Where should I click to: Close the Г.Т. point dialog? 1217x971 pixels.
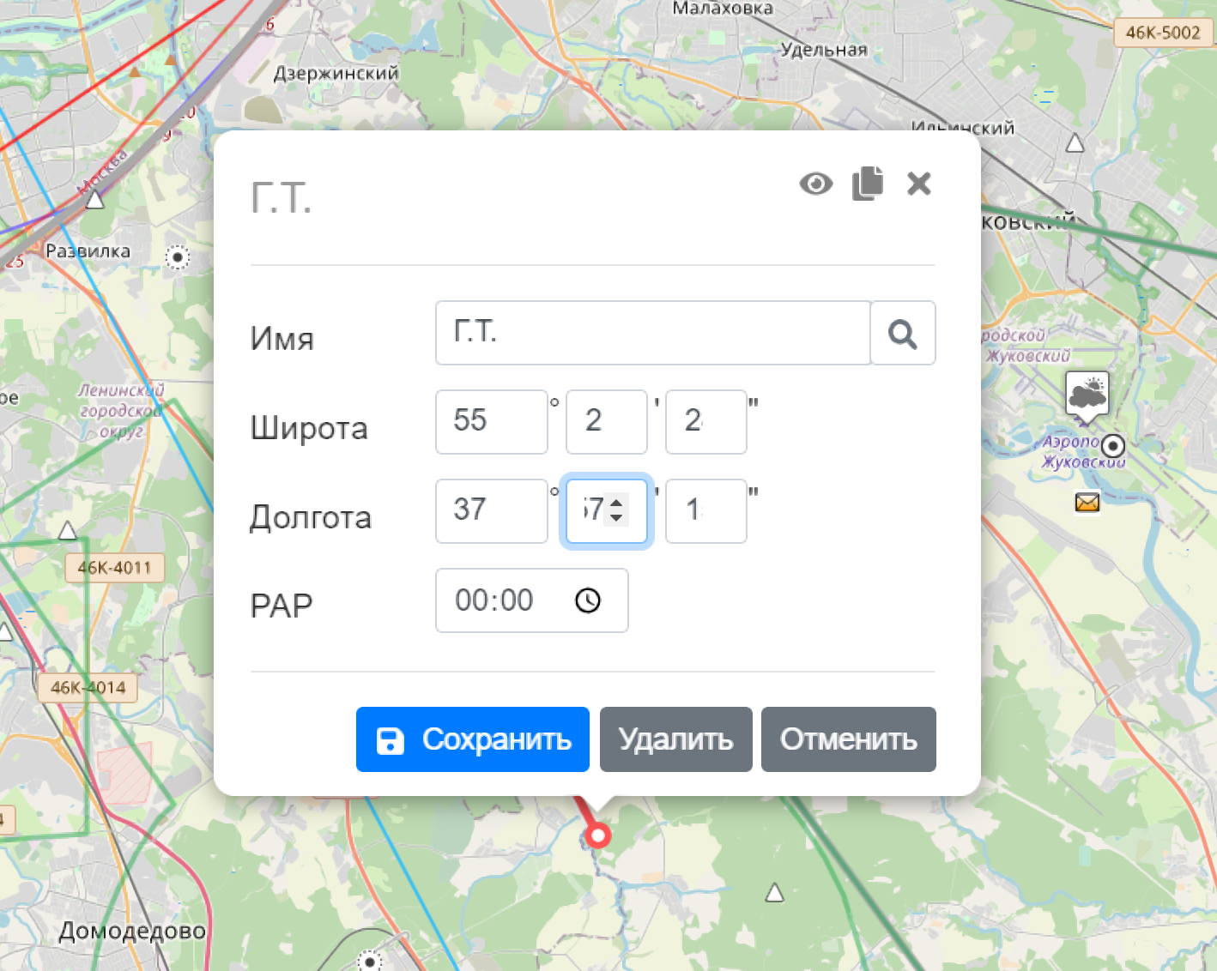(919, 184)
